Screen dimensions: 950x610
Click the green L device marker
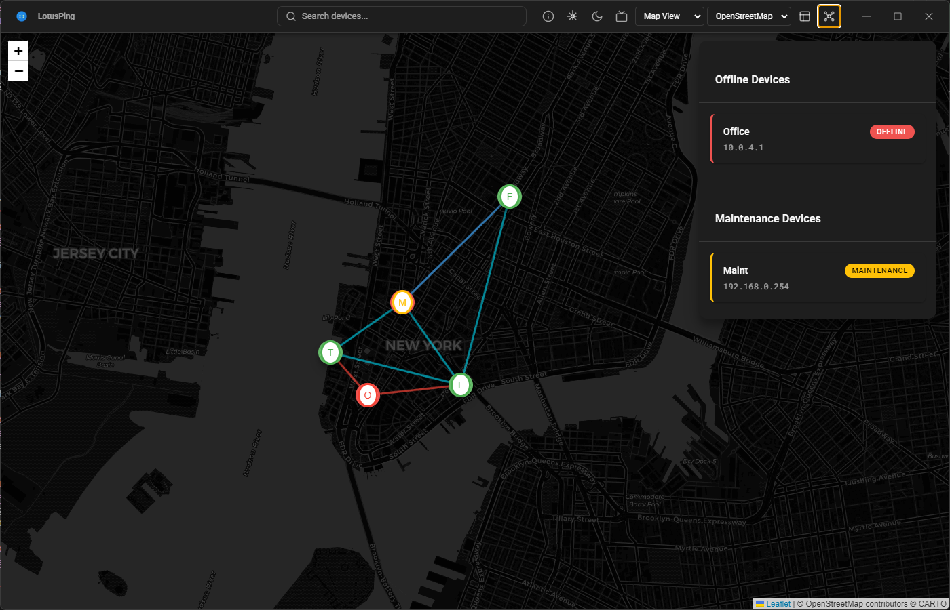click(x=461, y=385)
